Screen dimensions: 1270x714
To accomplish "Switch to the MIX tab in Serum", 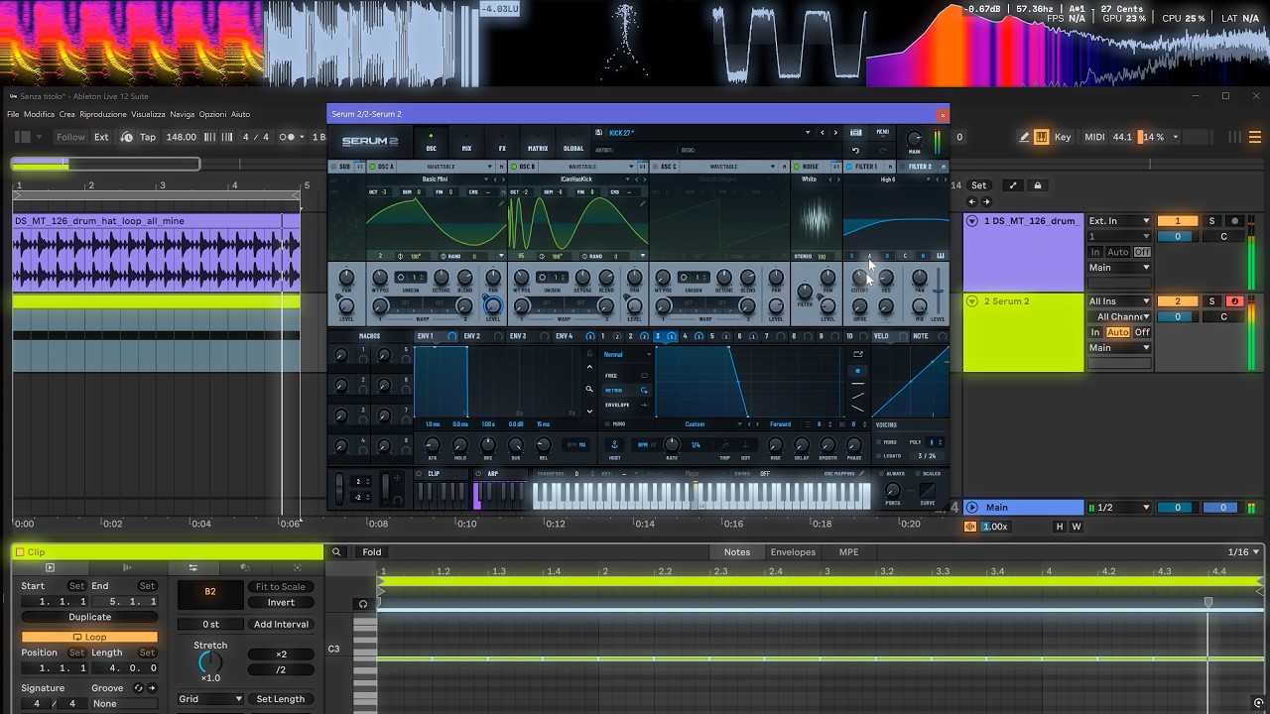I will [x=466, y=142].
